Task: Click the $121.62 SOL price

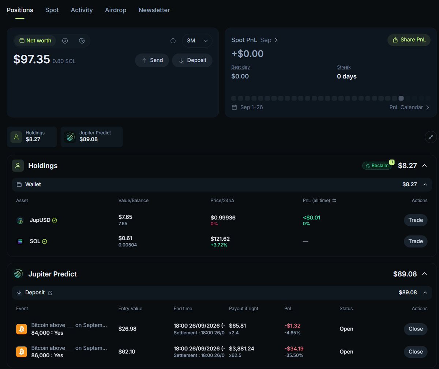Action: 220,239
